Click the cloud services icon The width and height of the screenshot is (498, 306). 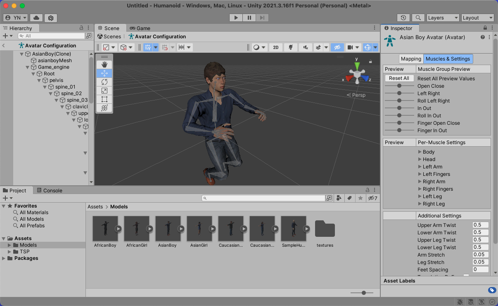point(36,18)
